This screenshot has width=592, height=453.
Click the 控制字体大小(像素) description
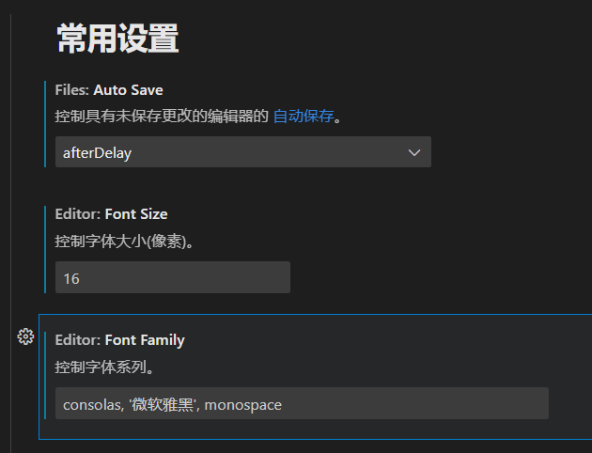[x=124, y=242]
